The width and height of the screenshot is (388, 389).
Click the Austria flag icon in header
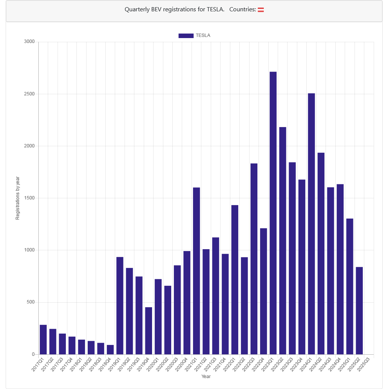pos(261,10)
